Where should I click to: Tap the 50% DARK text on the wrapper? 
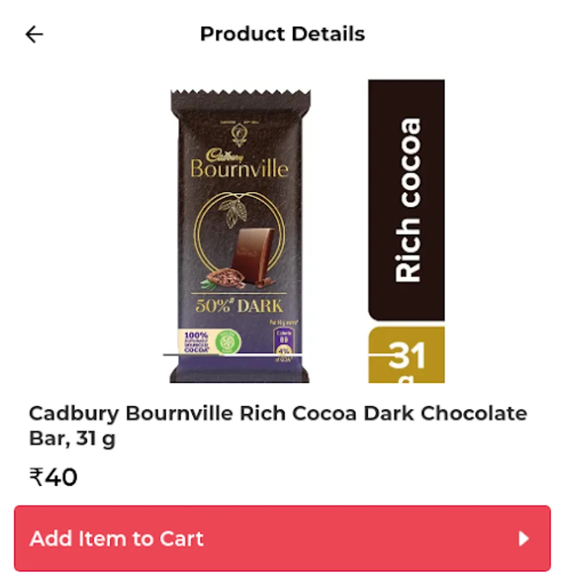(x=239, y=306)
